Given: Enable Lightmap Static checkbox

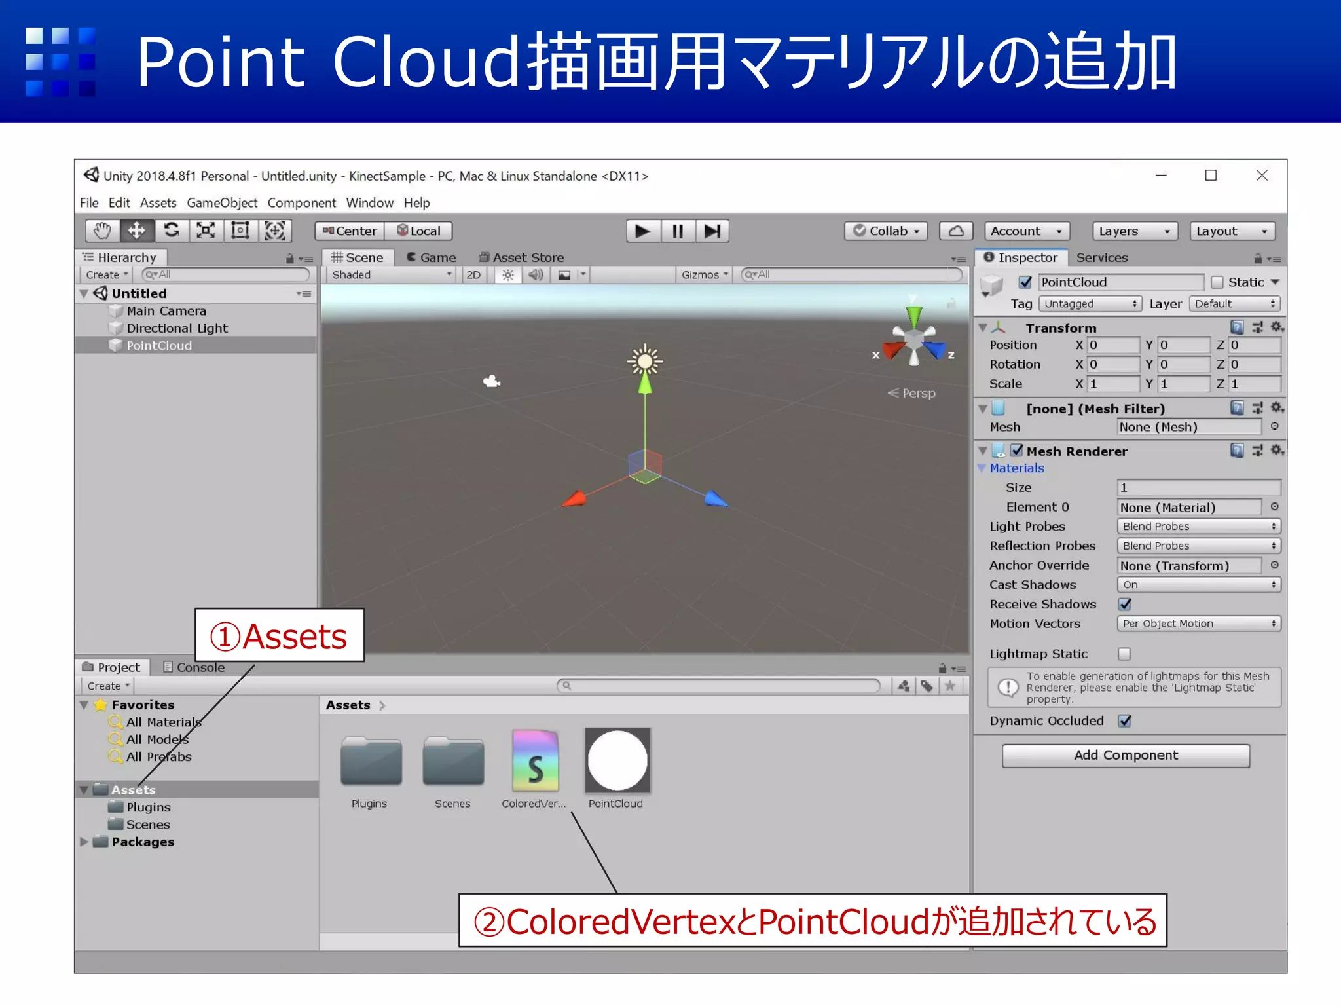Looking at the screenshot, I should (1124, 654).
